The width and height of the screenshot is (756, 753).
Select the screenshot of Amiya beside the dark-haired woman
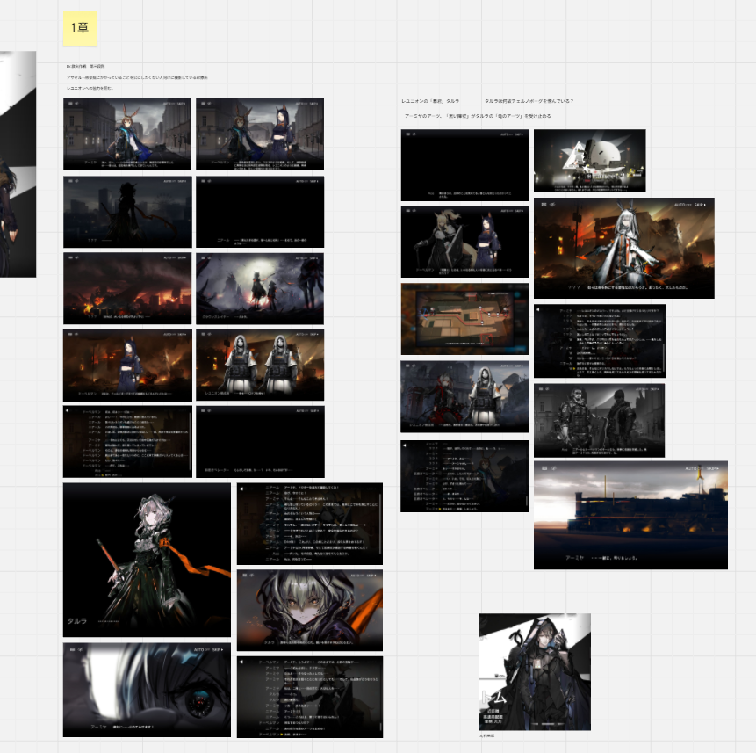click(260, 134)
